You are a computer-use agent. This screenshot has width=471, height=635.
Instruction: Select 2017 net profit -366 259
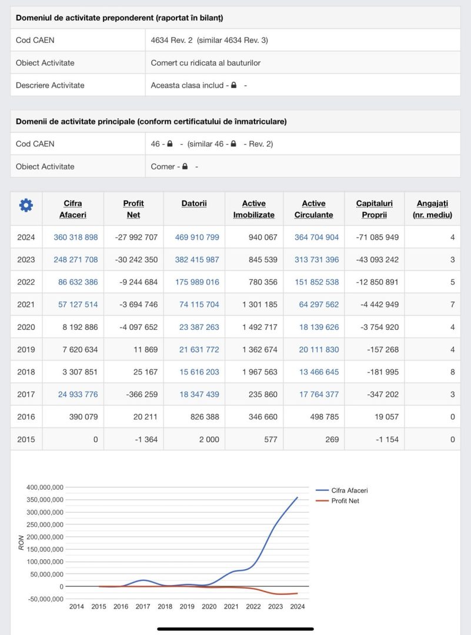pyautogui.click(x=142, y=395)
